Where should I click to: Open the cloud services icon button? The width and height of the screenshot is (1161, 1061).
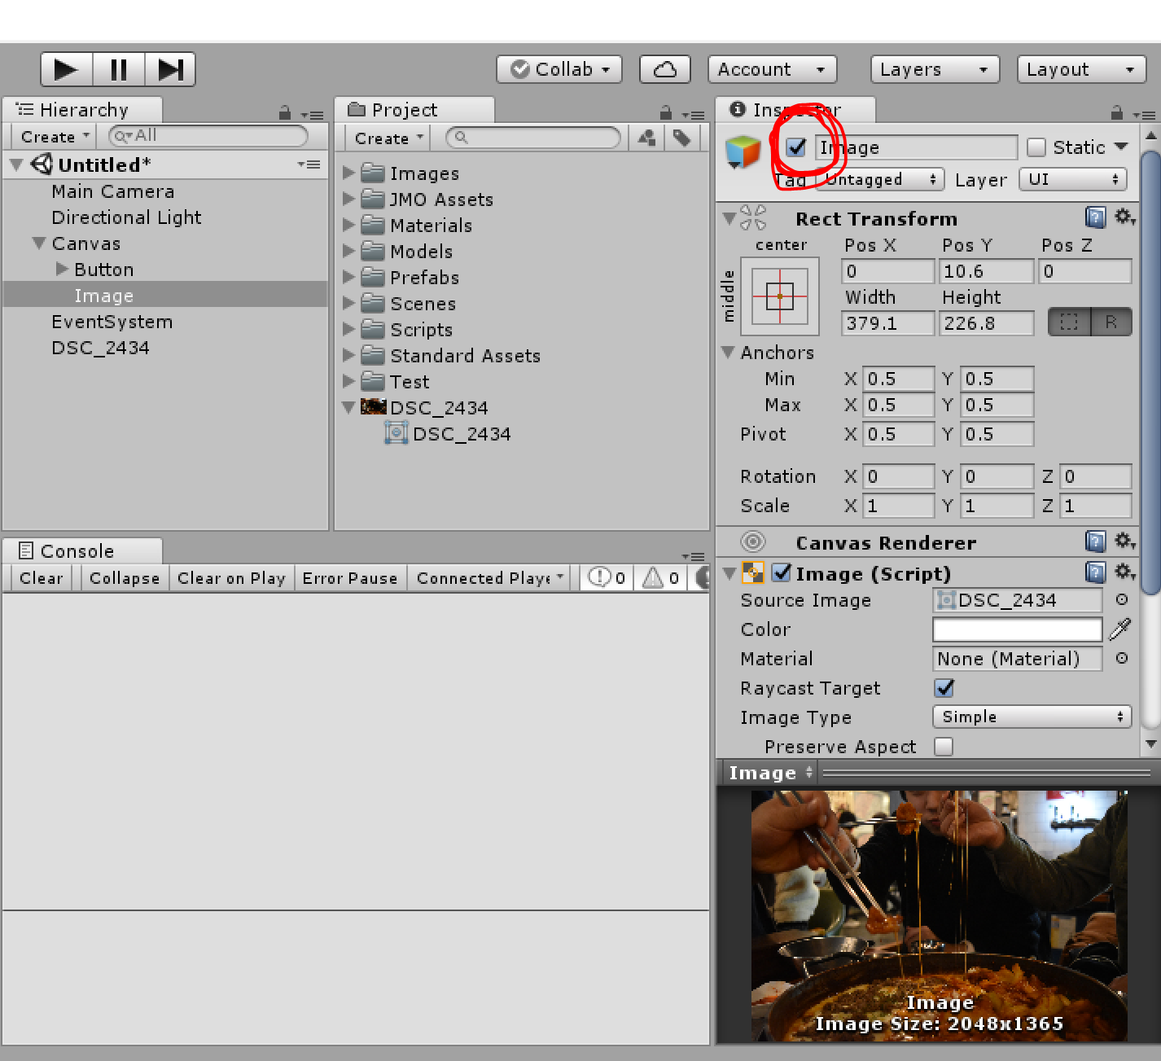(x=665, y=69)
